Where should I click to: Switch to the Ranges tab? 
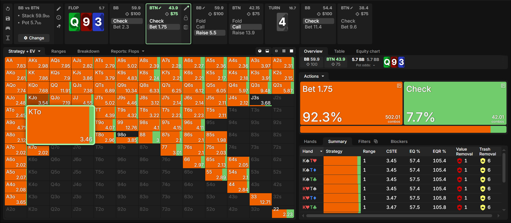tap(58, 51)
